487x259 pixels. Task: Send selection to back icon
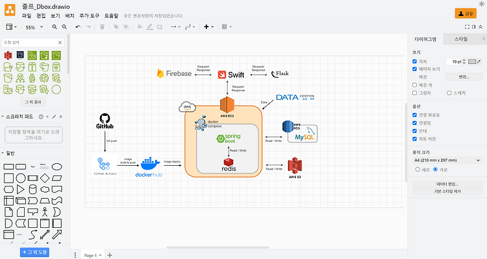126,27
